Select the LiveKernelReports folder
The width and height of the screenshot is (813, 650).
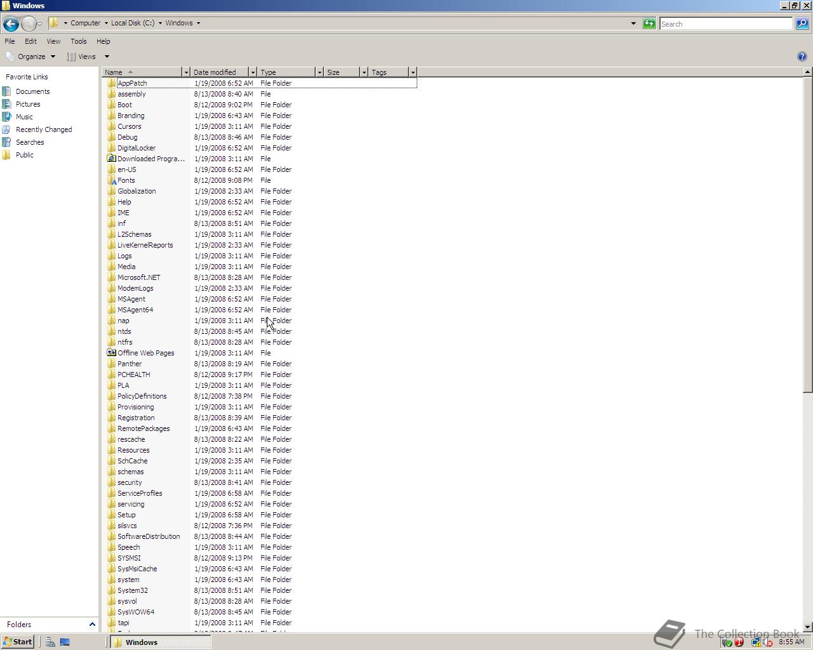pos(145,245)
